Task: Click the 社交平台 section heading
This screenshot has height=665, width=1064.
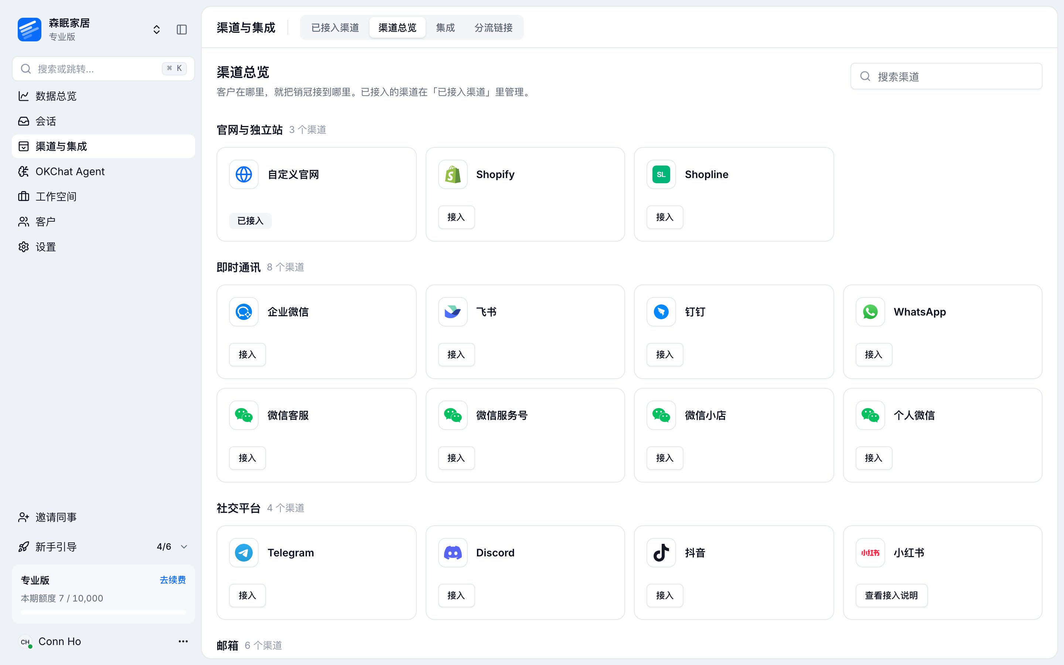Action: pos(239,508)
